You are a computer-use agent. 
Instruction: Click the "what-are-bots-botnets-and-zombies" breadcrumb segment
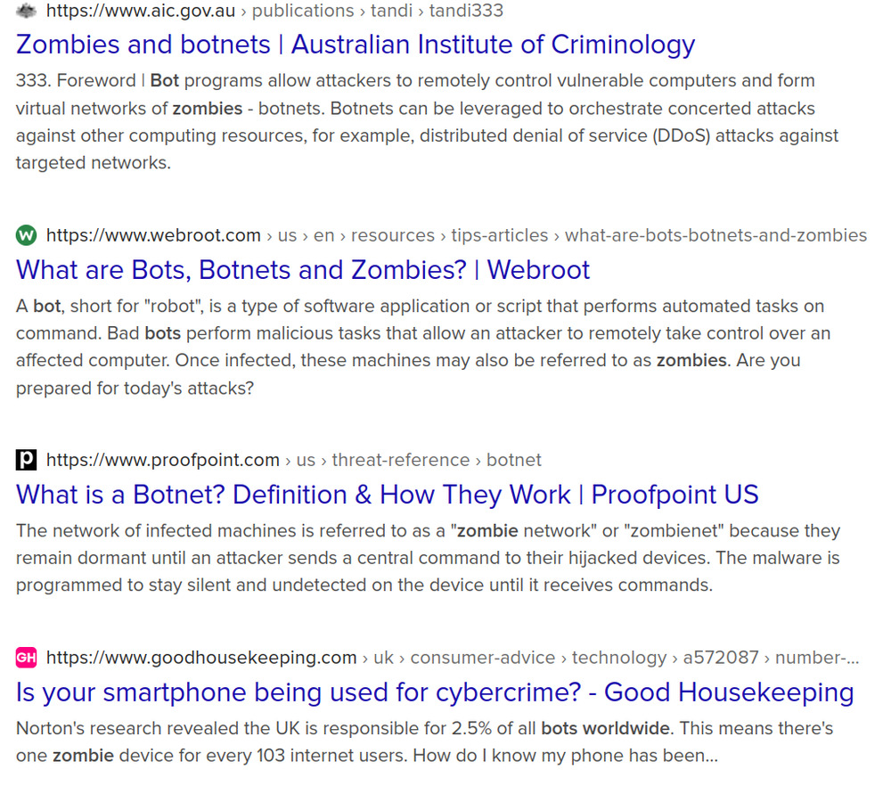click(x=715, y=235)
